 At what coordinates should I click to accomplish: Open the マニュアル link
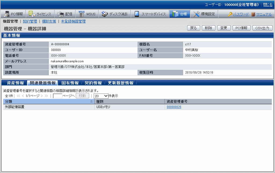(264, 15)
